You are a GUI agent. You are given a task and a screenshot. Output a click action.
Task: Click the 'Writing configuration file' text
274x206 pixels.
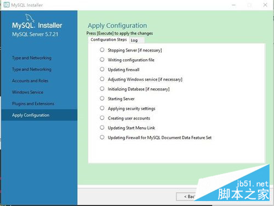[x=131, y=60]
